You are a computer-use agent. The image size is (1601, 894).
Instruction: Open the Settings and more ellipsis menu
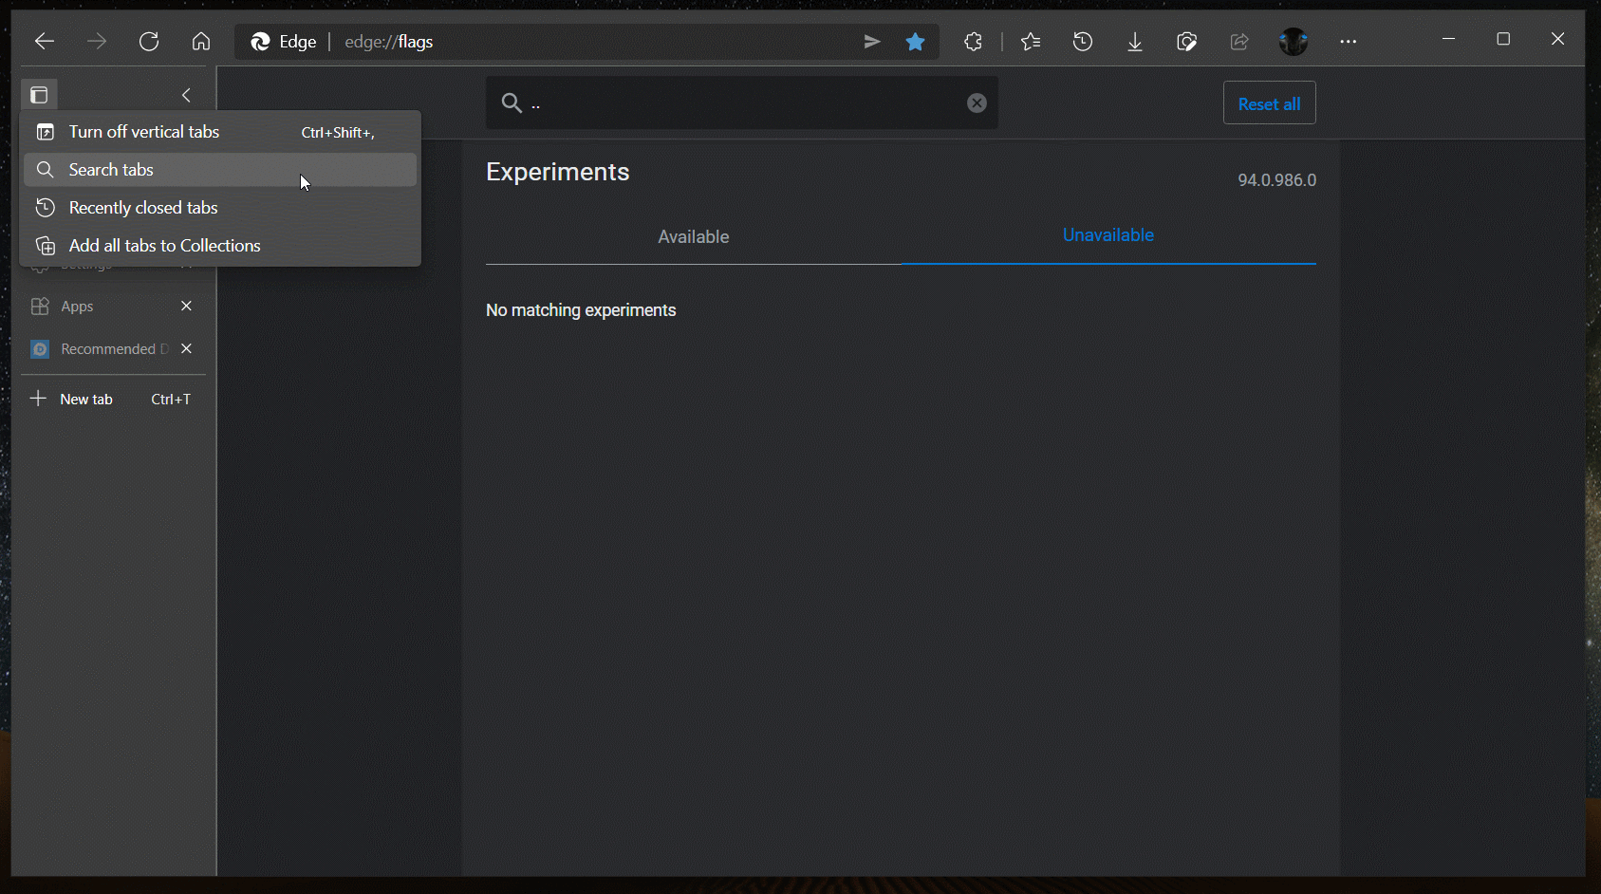click(x=1348, y=42)
